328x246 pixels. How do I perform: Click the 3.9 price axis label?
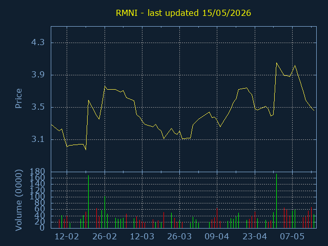[38, 75]
